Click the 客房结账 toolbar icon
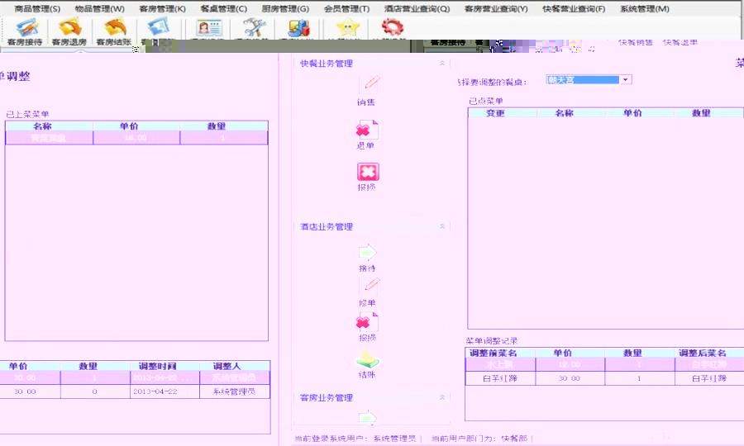 (x=113, y=30)
